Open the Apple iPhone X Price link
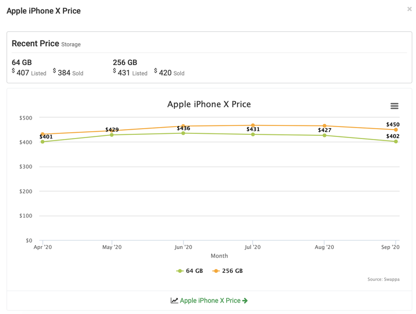 (x=209, y=300)
